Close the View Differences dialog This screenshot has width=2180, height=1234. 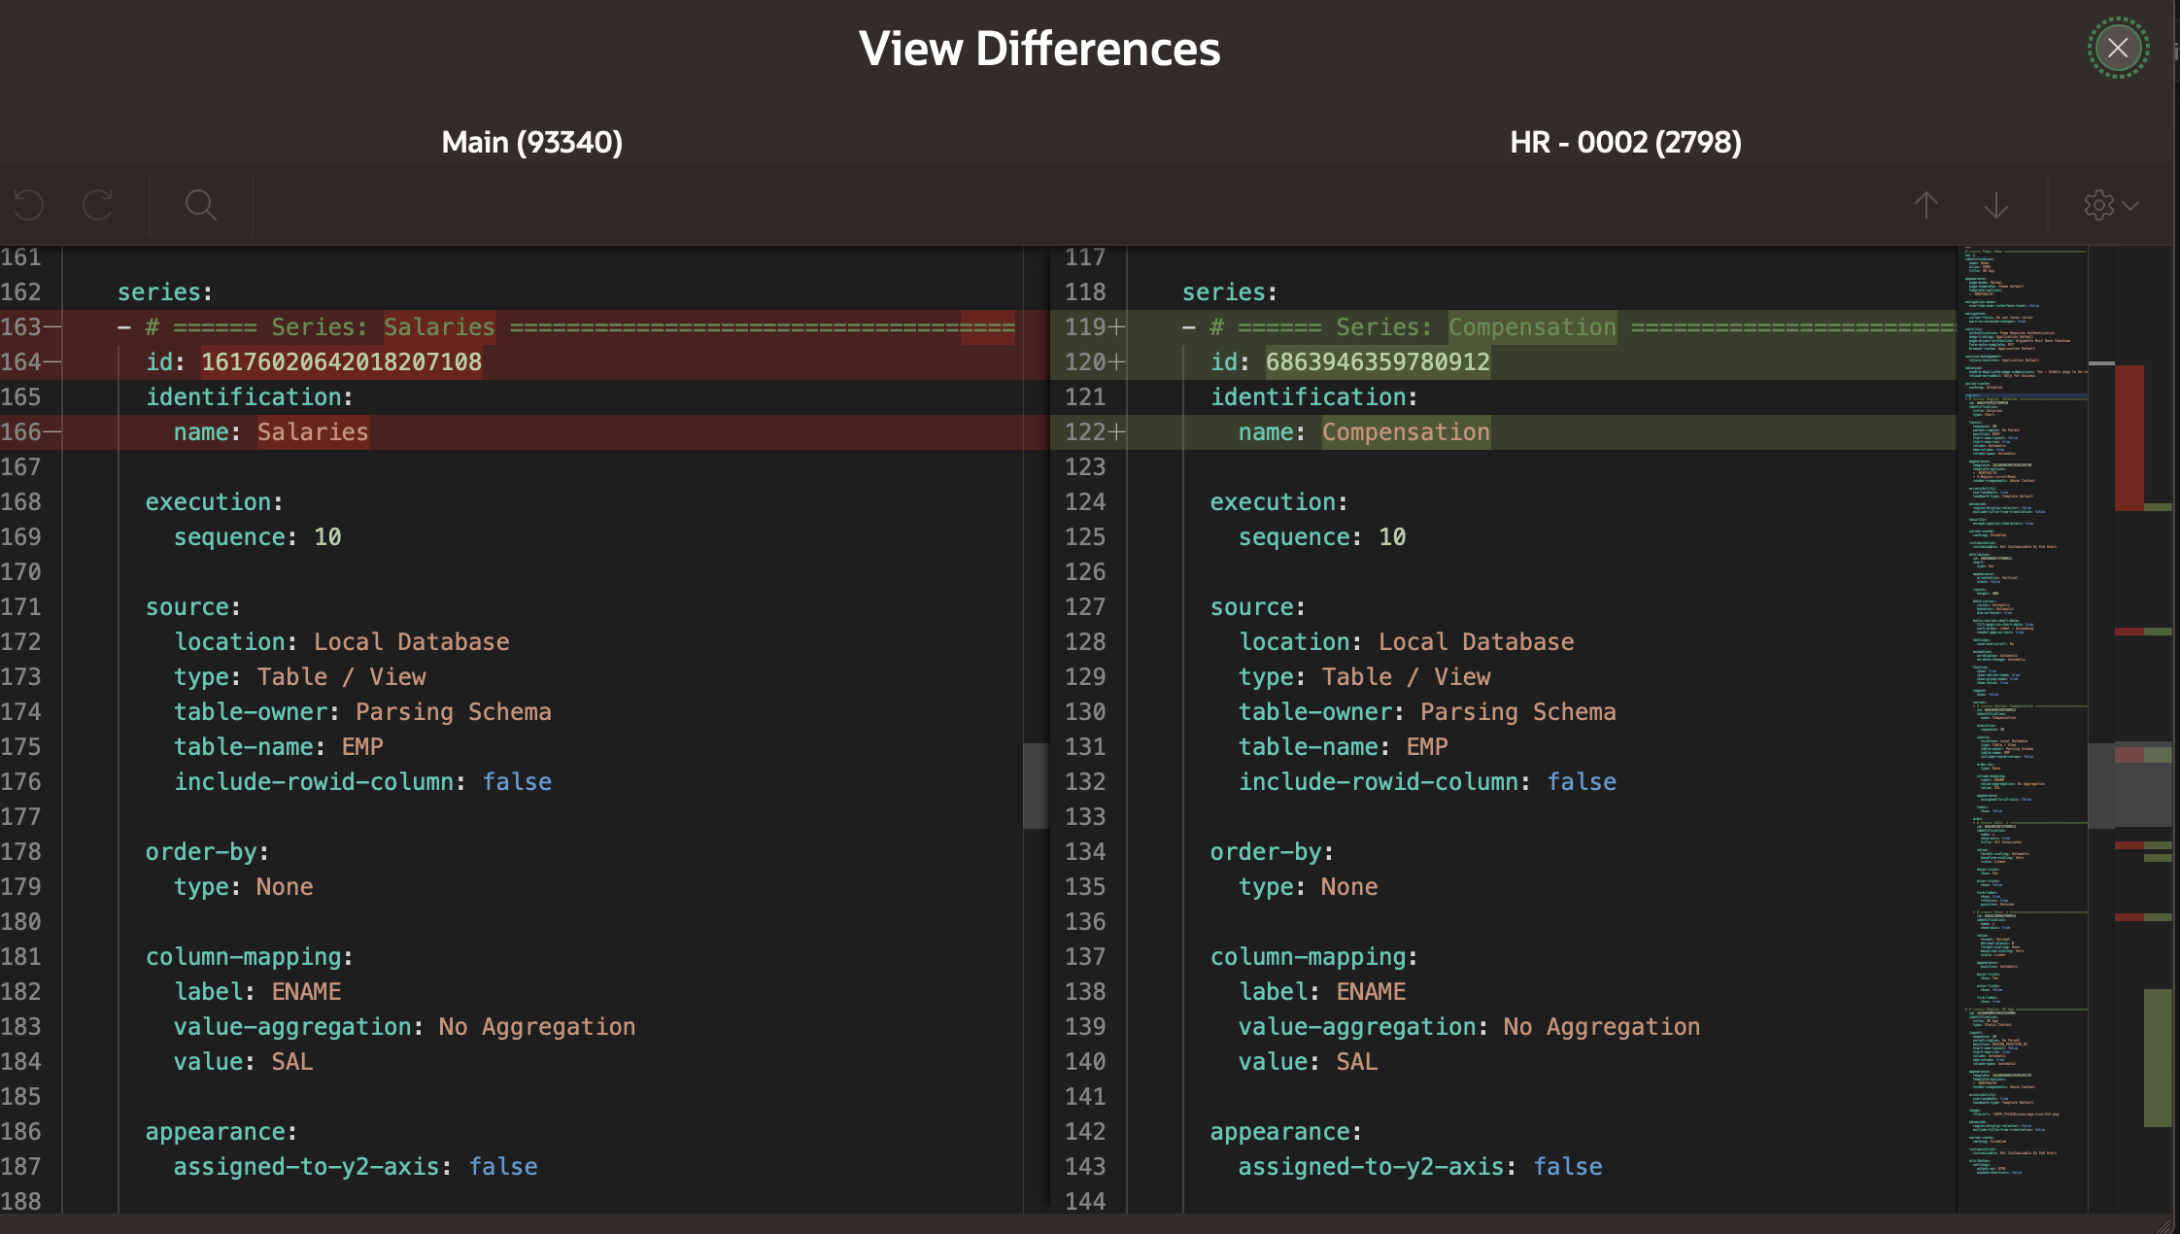tap(2118, 48)
